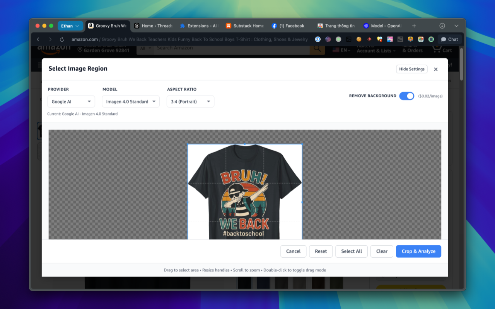Click the pink and blue gradient extension icon
The height and width of the screenshot is (309, 495).
click(x=390, y=39)
